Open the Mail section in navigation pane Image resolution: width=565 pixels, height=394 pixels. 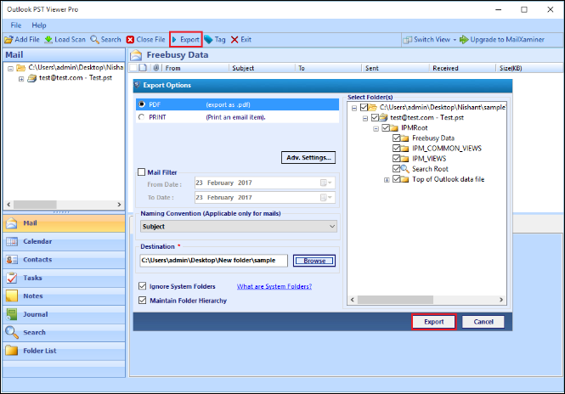[x=64, y=223]
